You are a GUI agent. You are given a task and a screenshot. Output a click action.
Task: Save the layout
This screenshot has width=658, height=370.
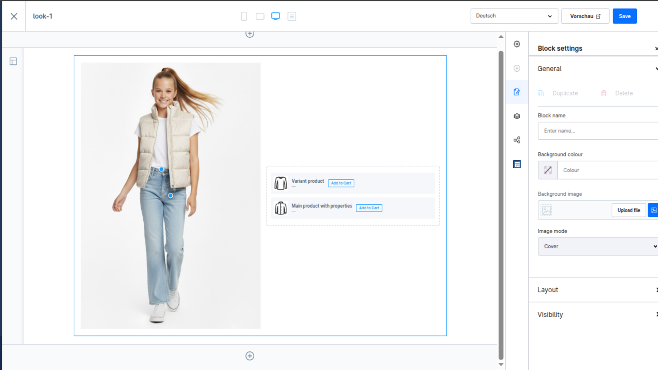coord(624,16)
